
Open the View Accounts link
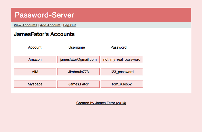tap(25, 25)
